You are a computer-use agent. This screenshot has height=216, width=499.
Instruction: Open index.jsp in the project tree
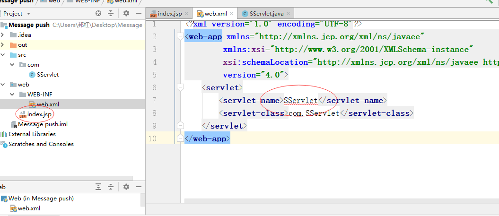click(39, 114)
